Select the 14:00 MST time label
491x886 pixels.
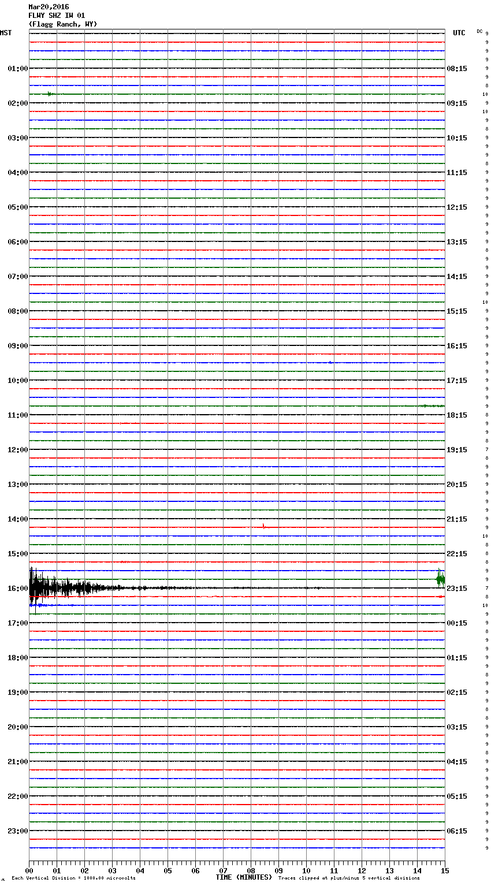point(18,519)
